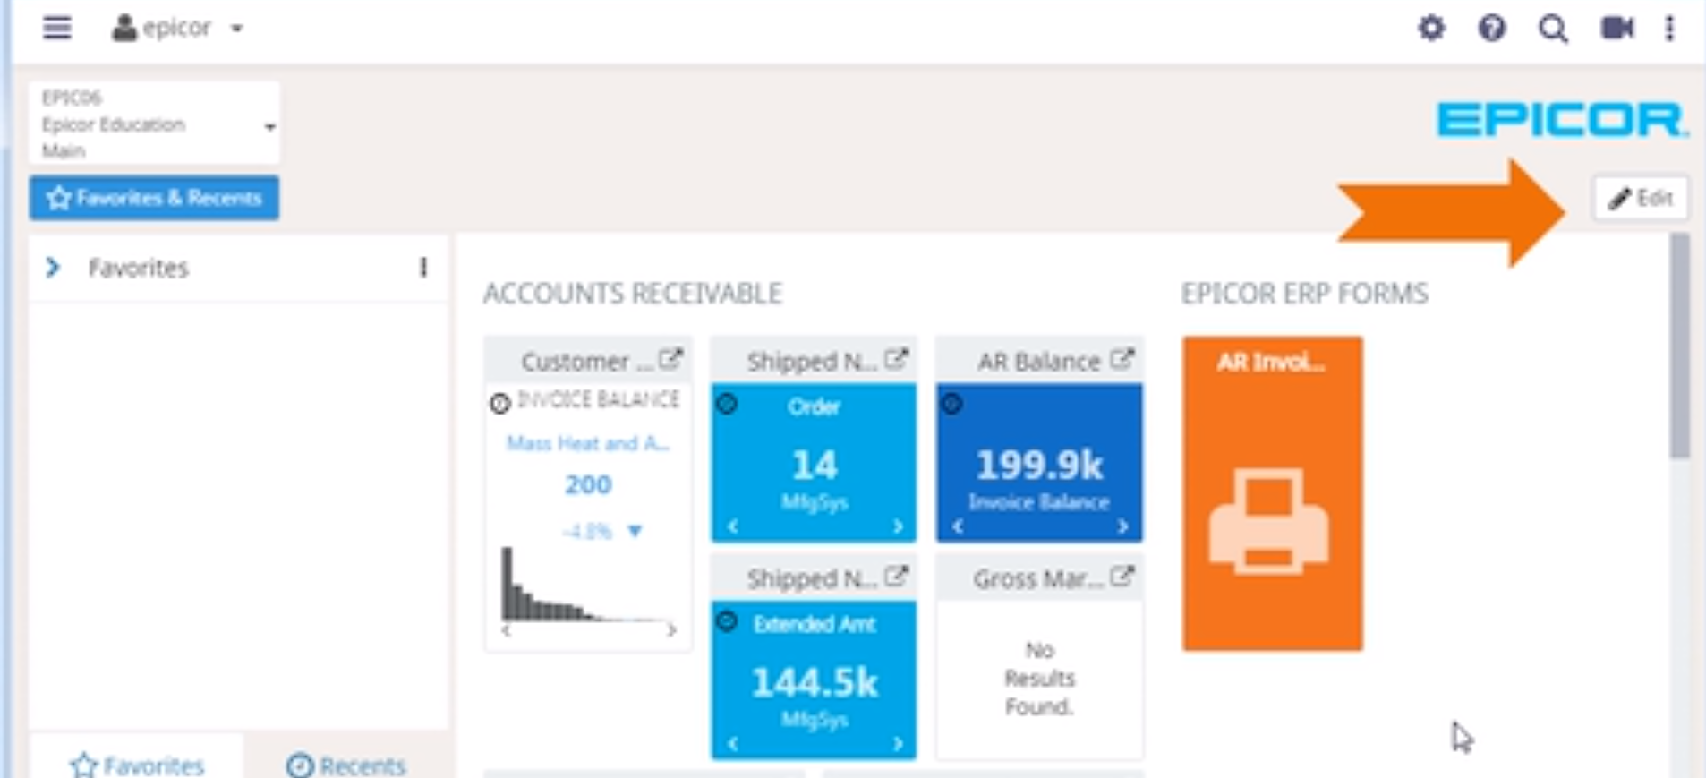Image resolution: width=1706 pixels, height=778 pixels.
Task: Click the refresh icon on Order tile
Action: click(727, 404)
